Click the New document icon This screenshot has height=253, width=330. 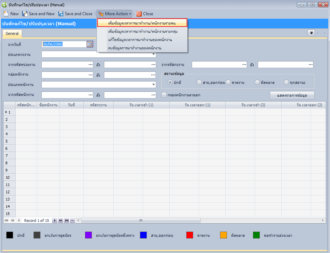coord(6,14)
